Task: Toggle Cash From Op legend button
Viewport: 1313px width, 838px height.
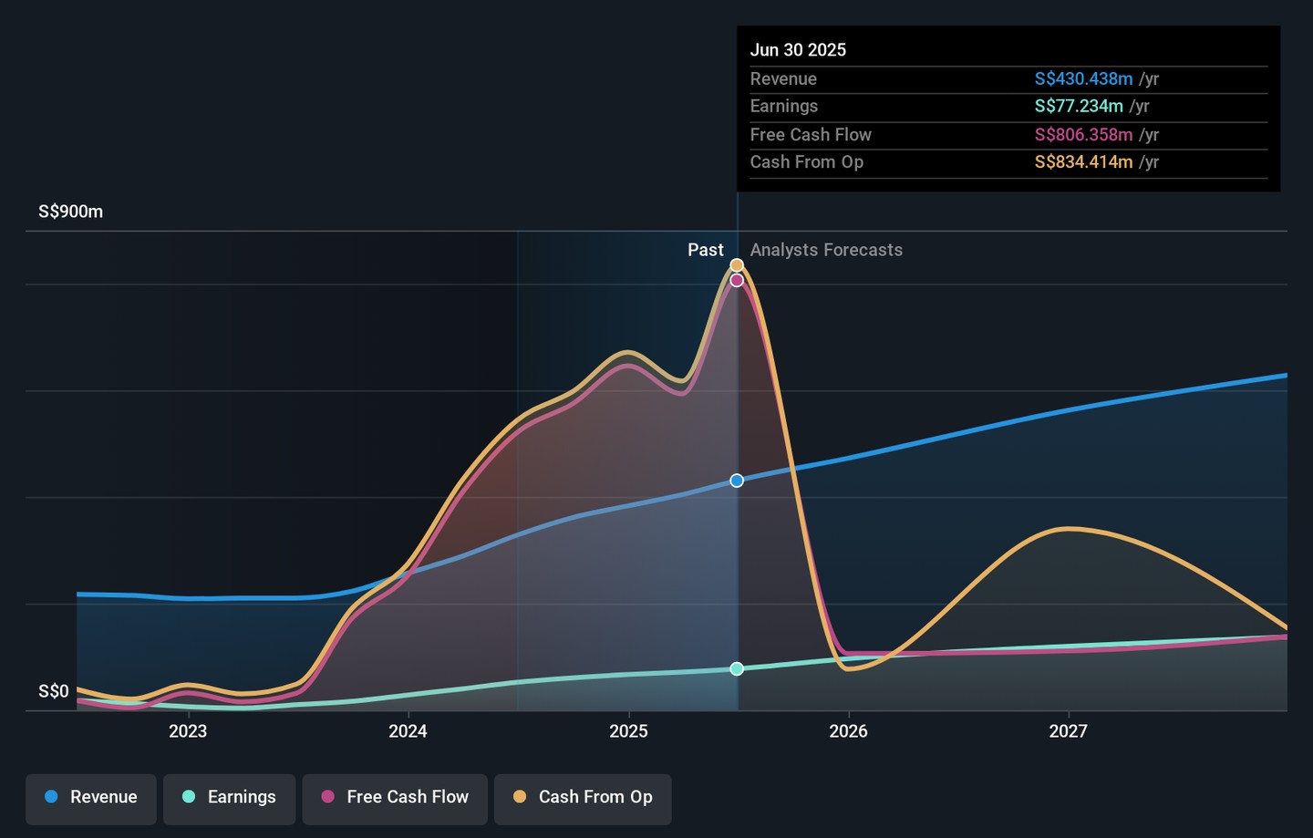Action: (x=583, y=797)
